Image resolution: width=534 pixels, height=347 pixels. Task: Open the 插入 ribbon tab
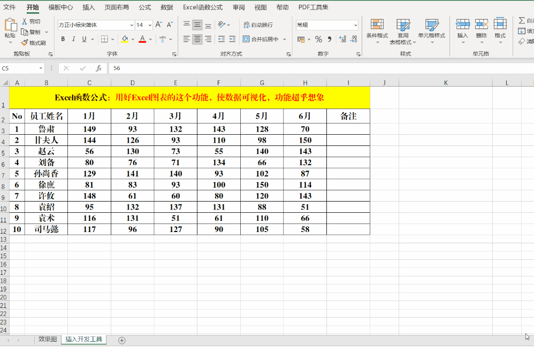point(88,7)
